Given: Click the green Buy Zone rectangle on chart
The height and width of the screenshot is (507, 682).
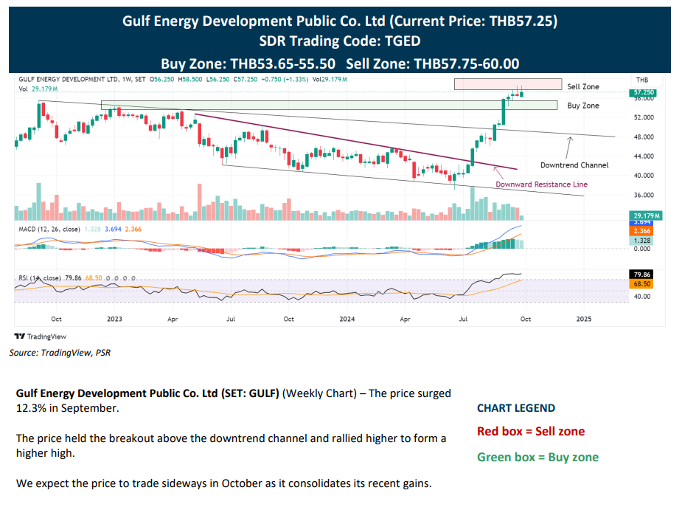Looking at the screenshot, I should (x=330, y=105).
